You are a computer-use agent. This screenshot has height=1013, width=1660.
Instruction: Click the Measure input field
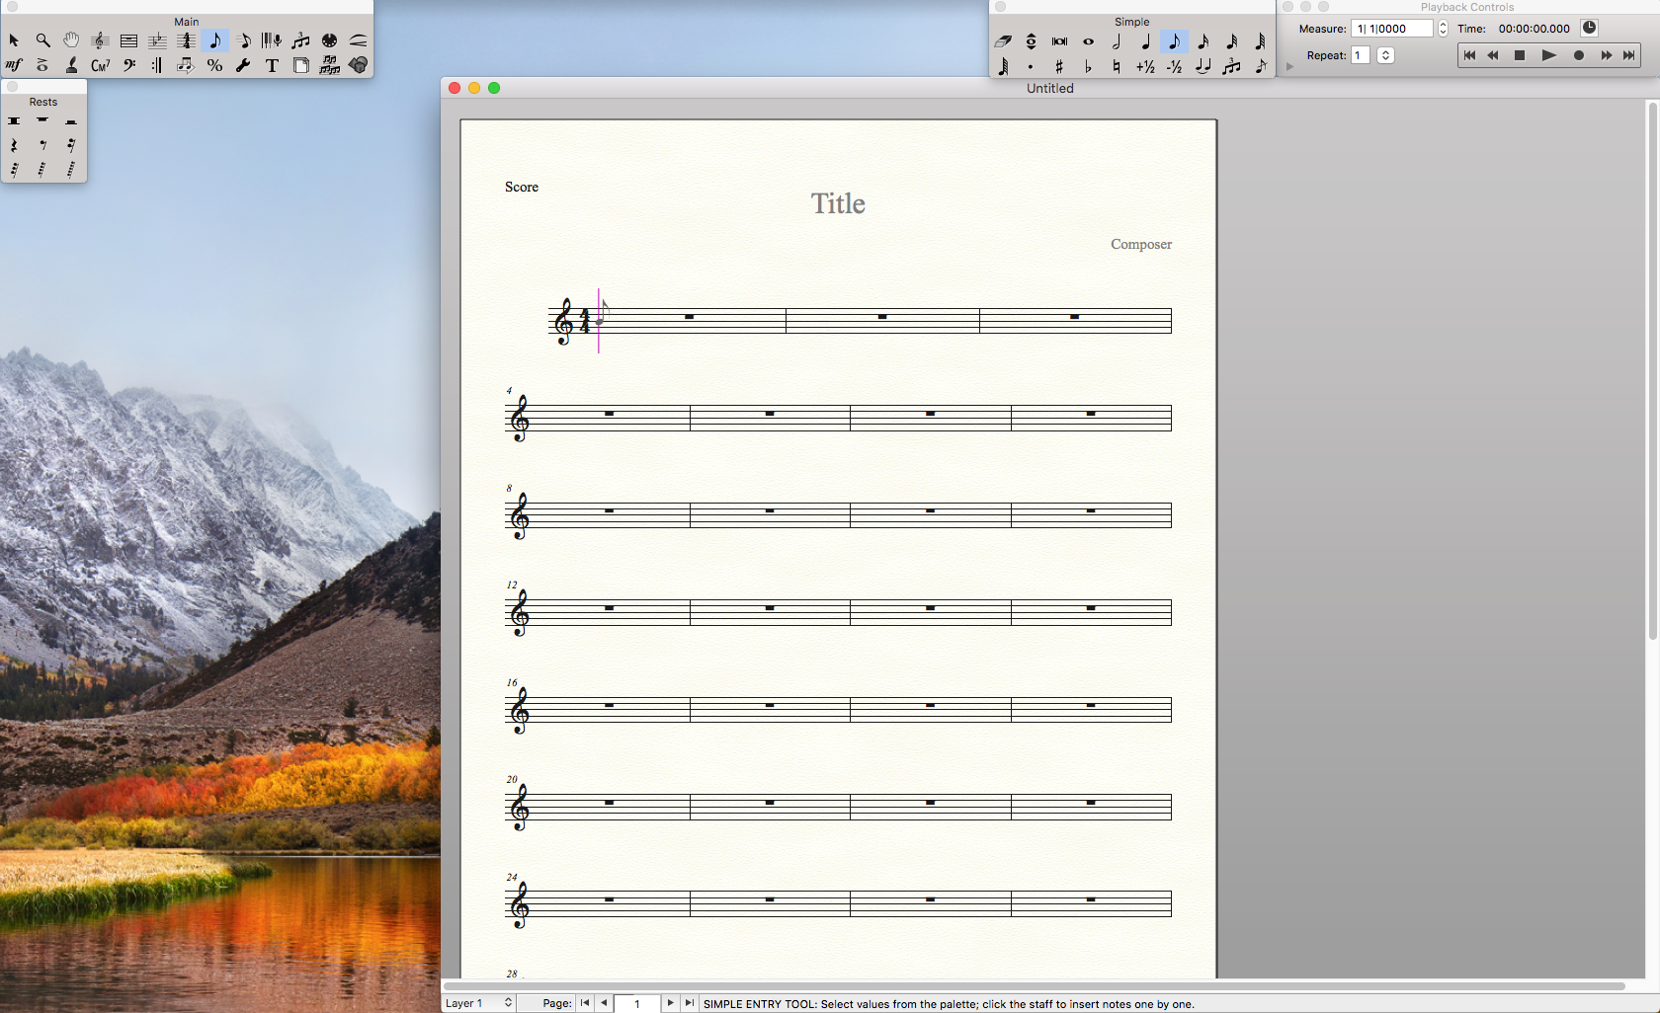[1391, 29]
